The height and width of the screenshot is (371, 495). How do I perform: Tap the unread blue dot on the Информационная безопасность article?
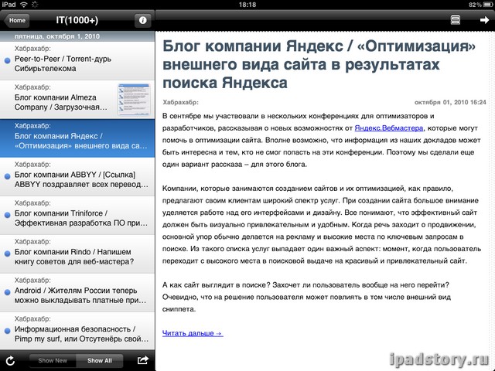[x=7, y=331]
